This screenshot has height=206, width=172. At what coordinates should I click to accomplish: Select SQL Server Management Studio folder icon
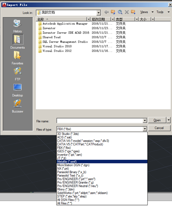click(40, 42)
